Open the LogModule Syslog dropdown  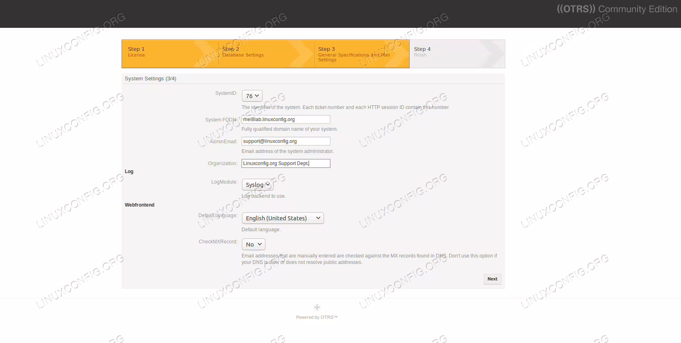257,185
